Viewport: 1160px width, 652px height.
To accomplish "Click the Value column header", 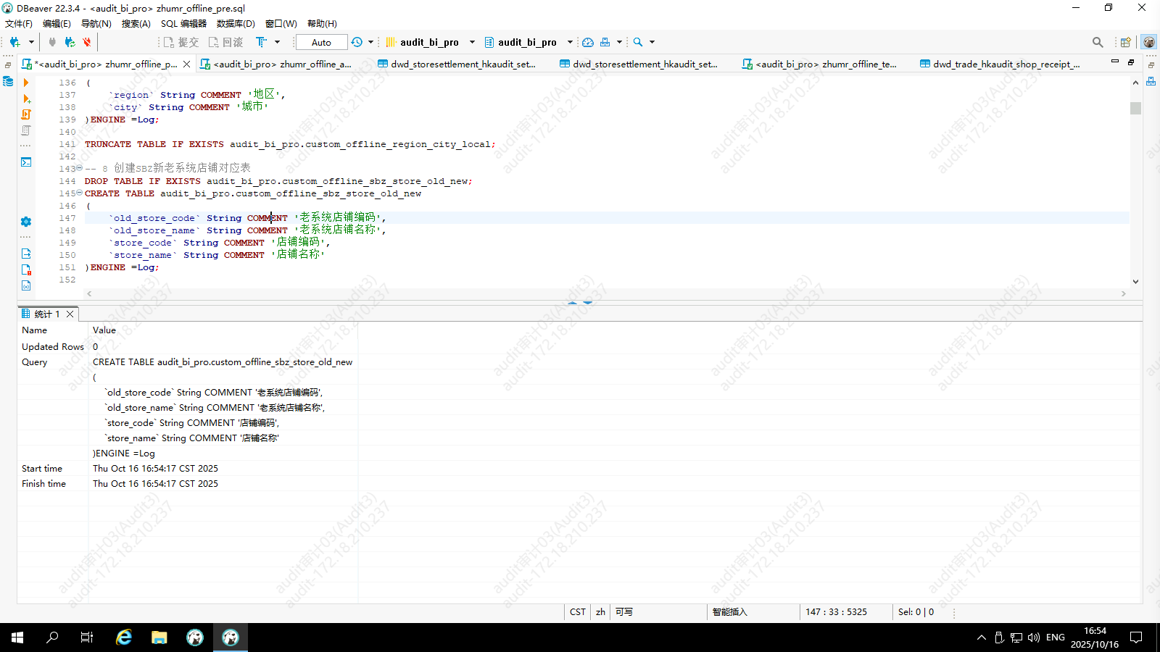I will coord(104,330).
